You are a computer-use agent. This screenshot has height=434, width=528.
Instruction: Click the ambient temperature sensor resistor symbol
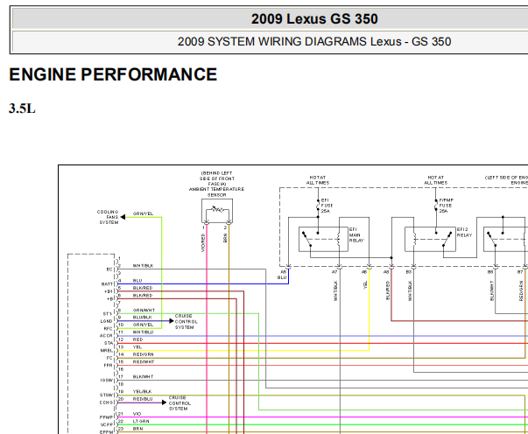(217, 211)
